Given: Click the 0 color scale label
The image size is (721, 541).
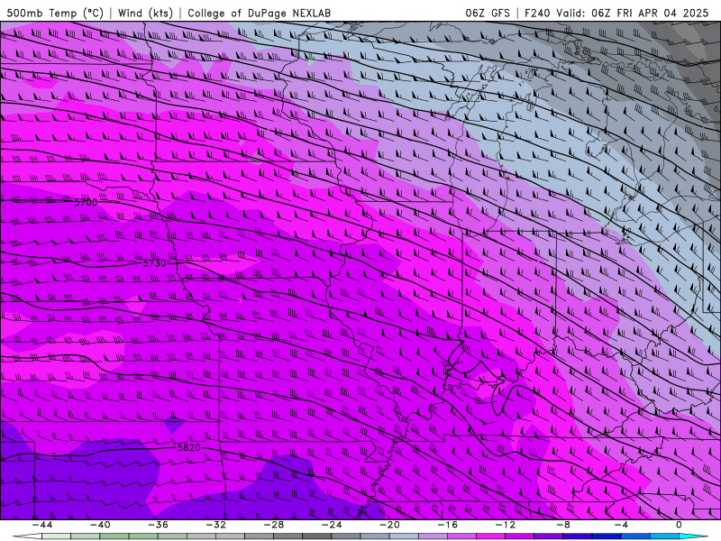Looking at the screenshot, I should click(x=680, y=525).
